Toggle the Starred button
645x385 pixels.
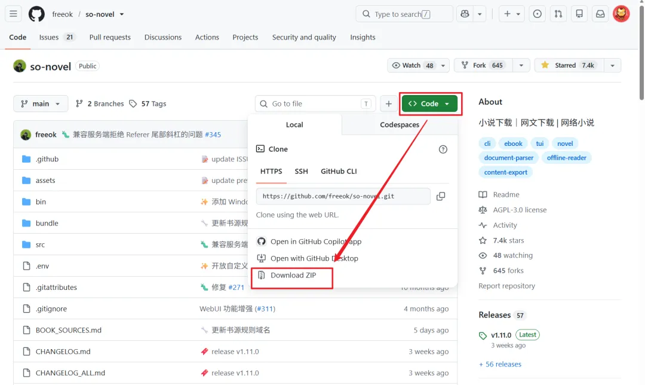coord(569,66)
